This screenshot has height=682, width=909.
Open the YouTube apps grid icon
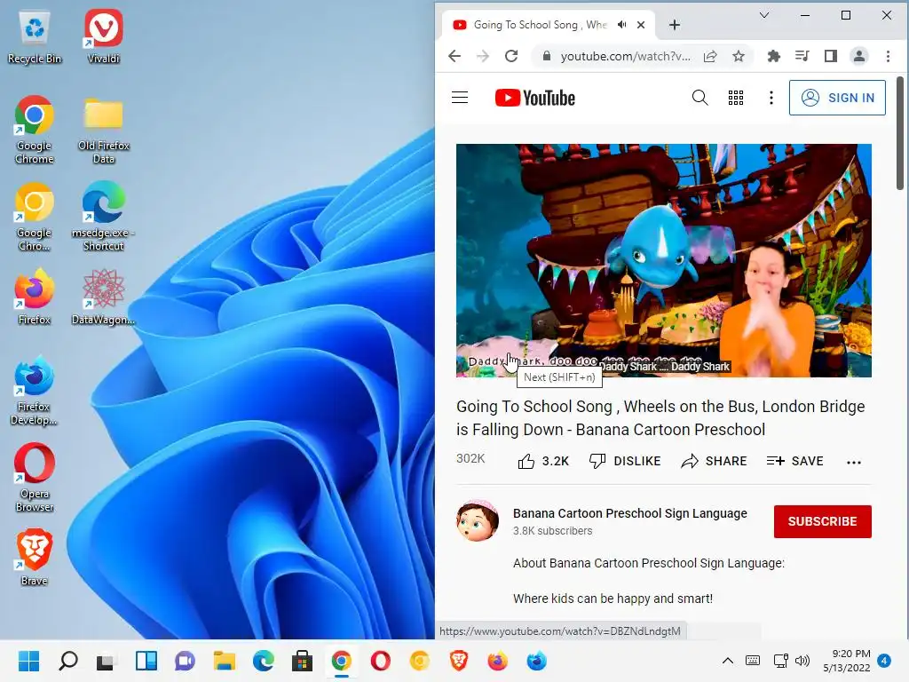tap(736, 98)
